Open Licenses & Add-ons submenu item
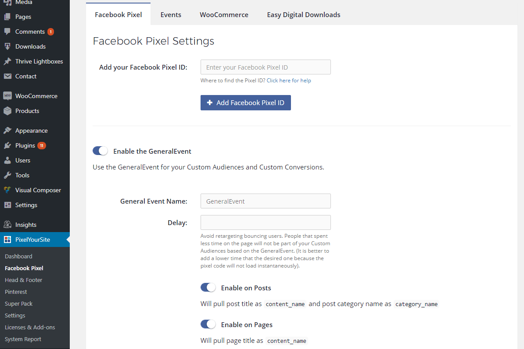524x349 pixels. click(30, 328)
